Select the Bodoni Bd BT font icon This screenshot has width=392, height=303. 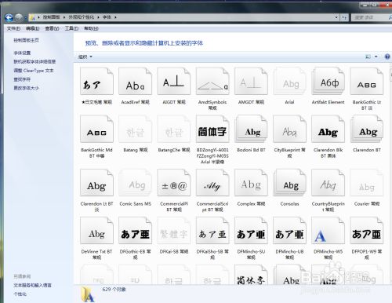click(x=251, y=130)
